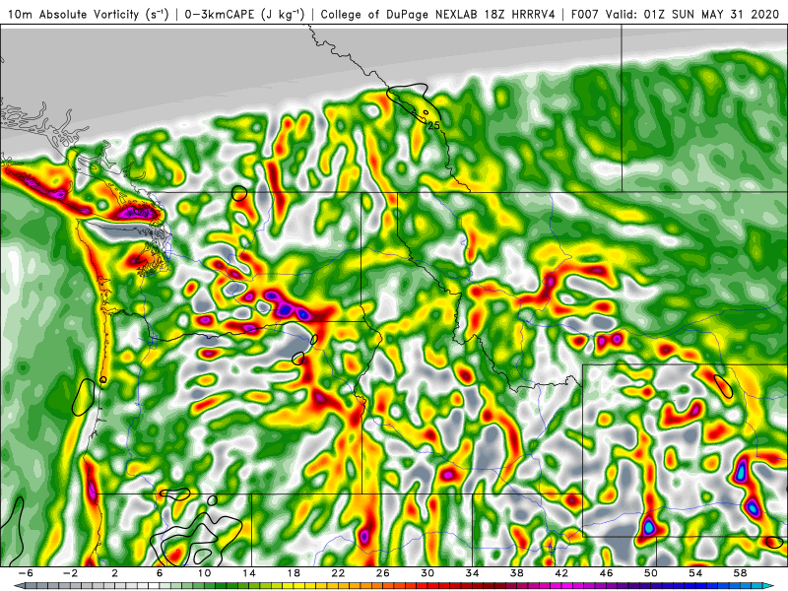Click the '-2' color scale value
The image size is (788, 591).
70,573
